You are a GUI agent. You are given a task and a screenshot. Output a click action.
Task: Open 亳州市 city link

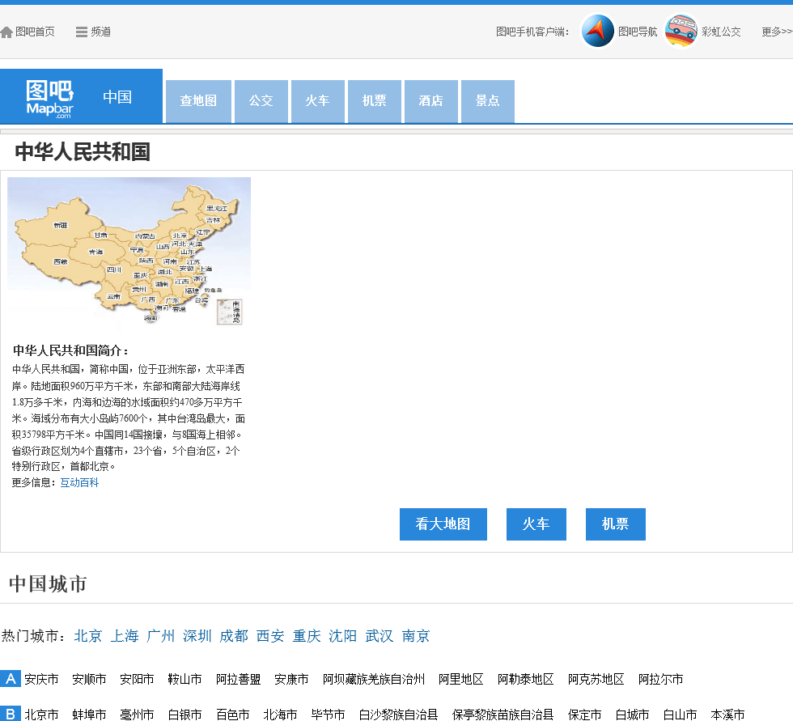137,715
